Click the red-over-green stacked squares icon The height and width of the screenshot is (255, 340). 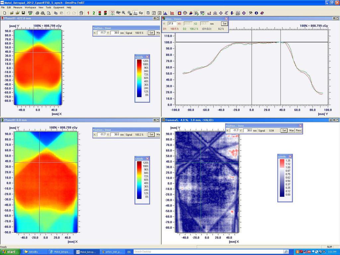(100, 13)
